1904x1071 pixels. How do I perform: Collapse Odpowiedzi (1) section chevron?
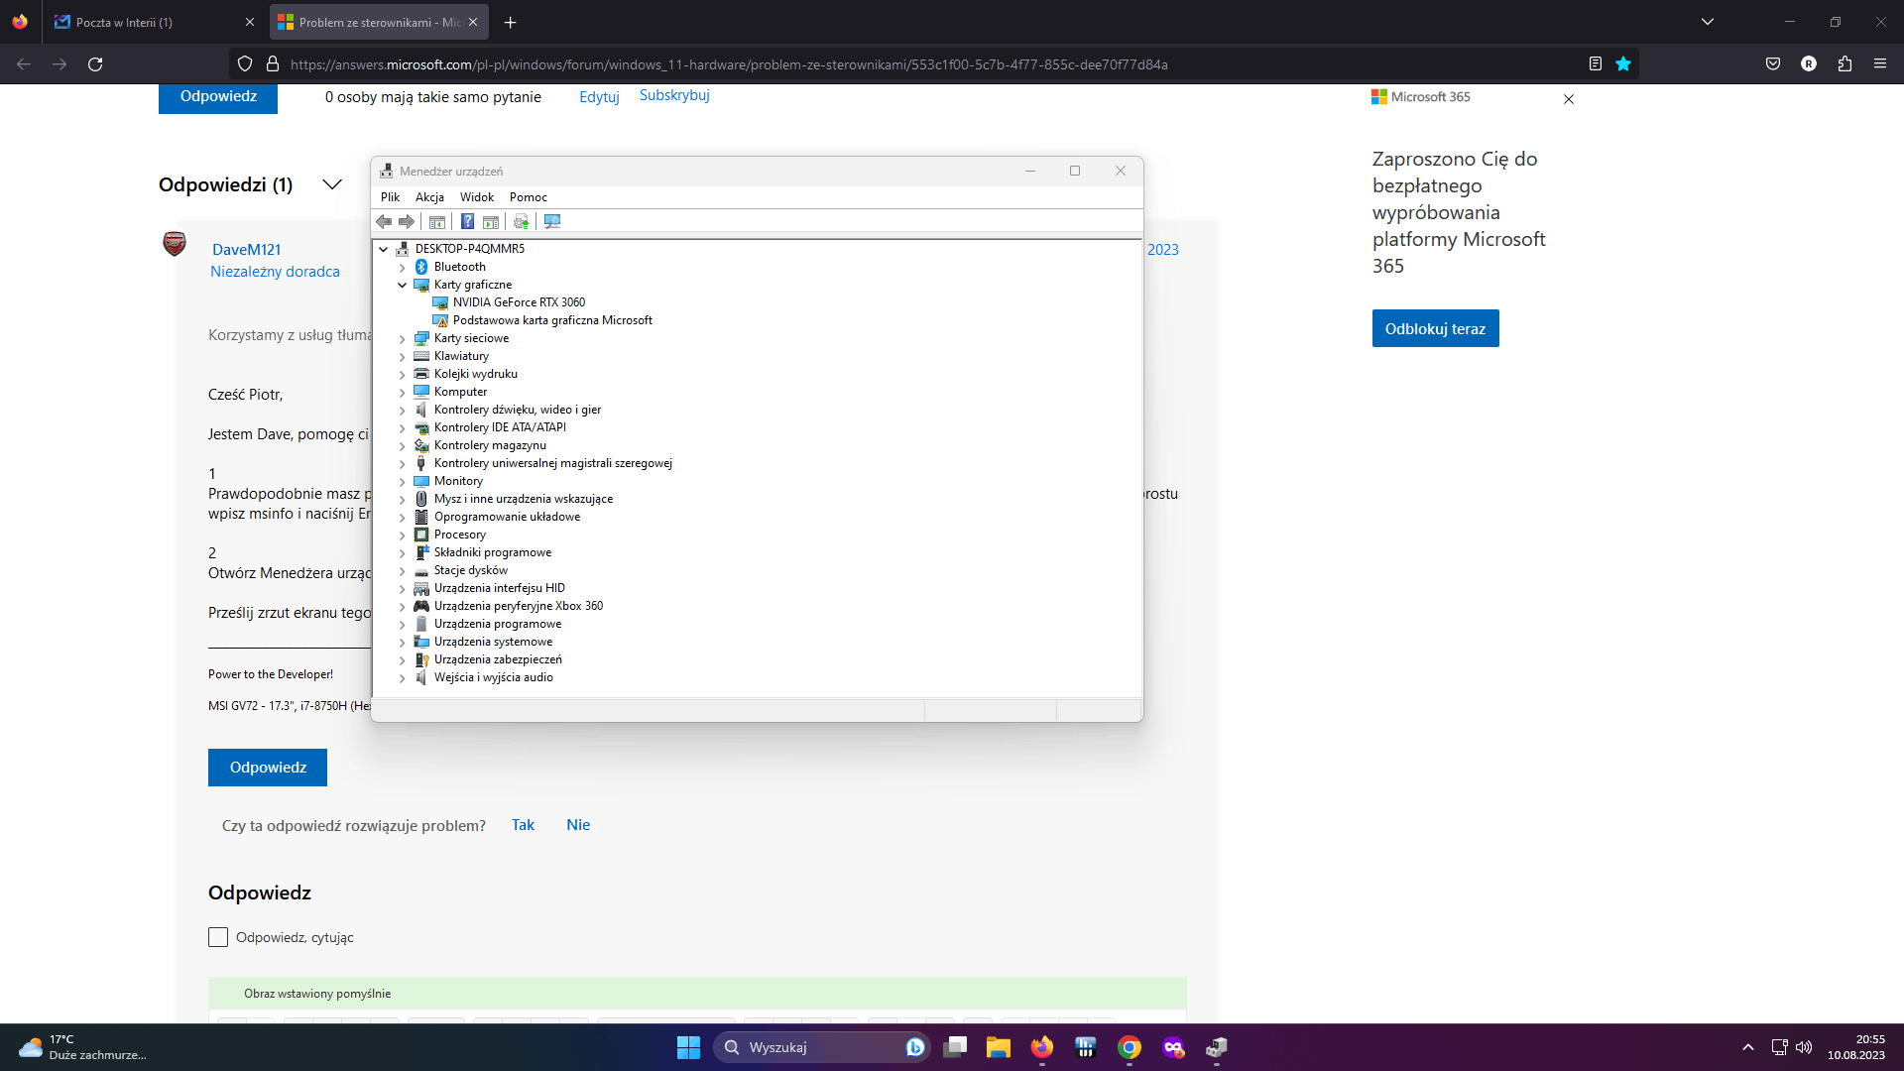point(332,185)
